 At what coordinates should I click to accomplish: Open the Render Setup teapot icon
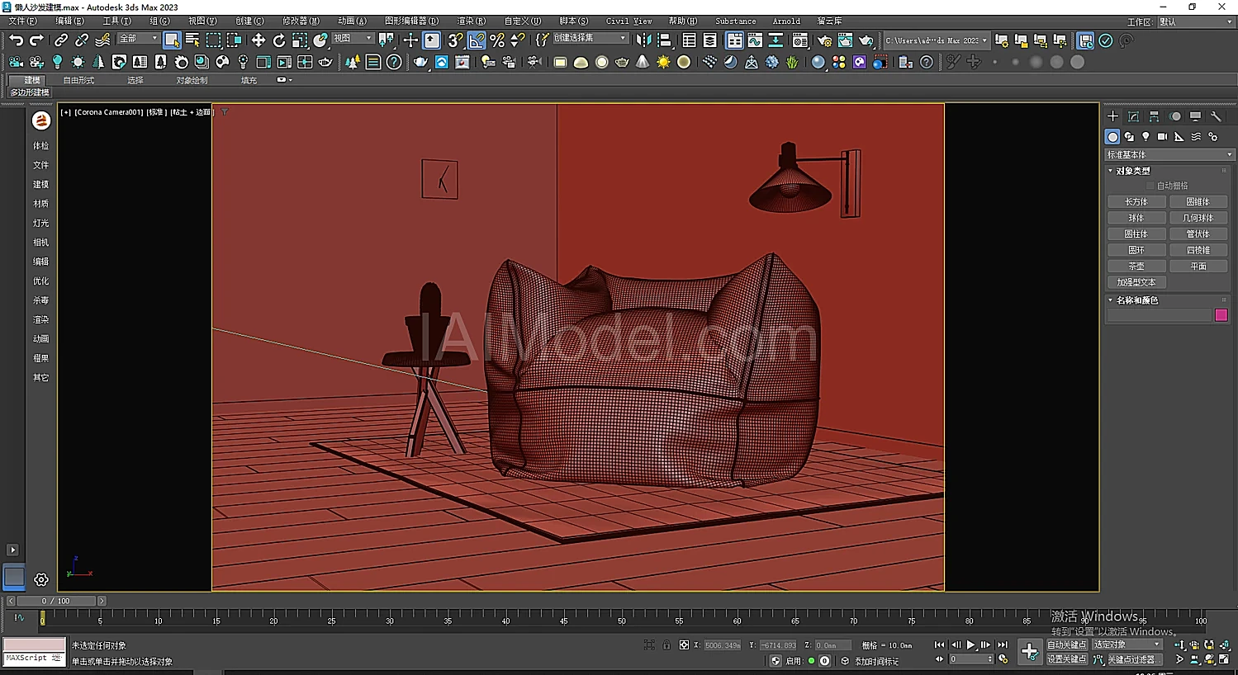coord(824,40)
